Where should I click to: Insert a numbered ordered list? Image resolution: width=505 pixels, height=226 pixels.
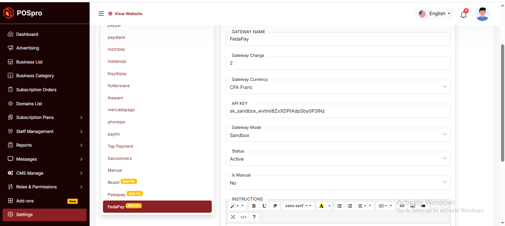[350, 206]
